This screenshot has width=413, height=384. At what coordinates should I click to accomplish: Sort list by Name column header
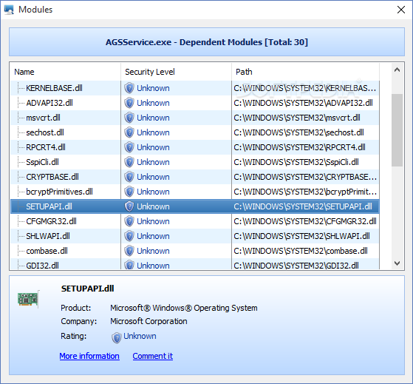(x=65, y=72)
